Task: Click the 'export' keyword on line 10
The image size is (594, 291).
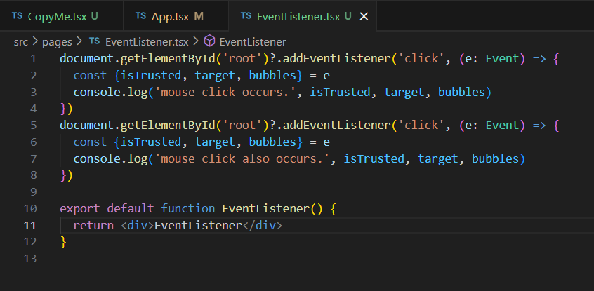Action: (x=80, y=208)
